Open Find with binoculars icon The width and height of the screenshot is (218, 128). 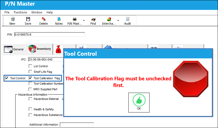(x=93, y=21)
